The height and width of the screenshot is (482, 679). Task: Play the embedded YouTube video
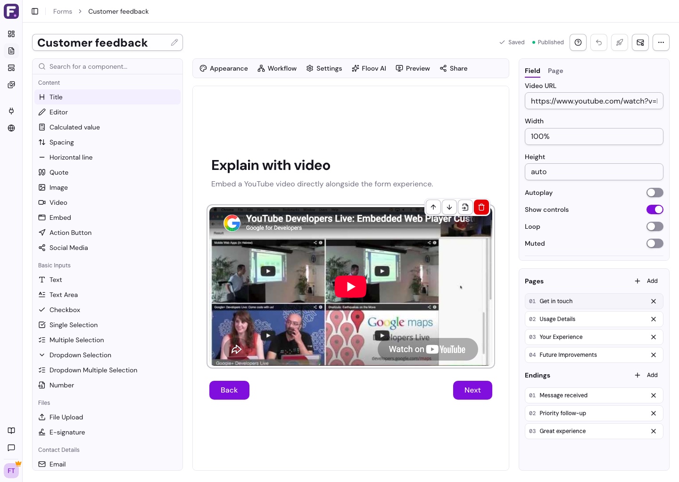pos(350,286)
